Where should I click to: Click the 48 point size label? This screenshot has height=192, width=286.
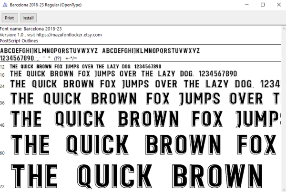[x=2, y=125]
